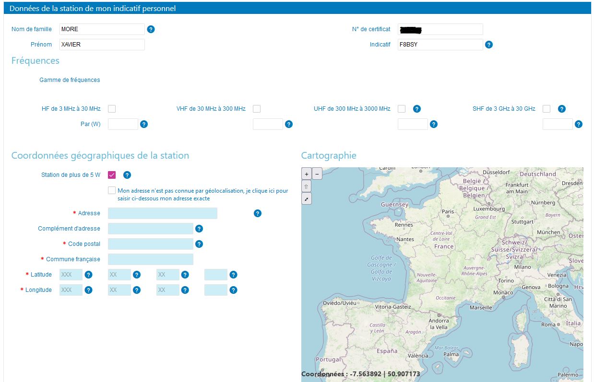Click help icon beside UHF power field

434,124
